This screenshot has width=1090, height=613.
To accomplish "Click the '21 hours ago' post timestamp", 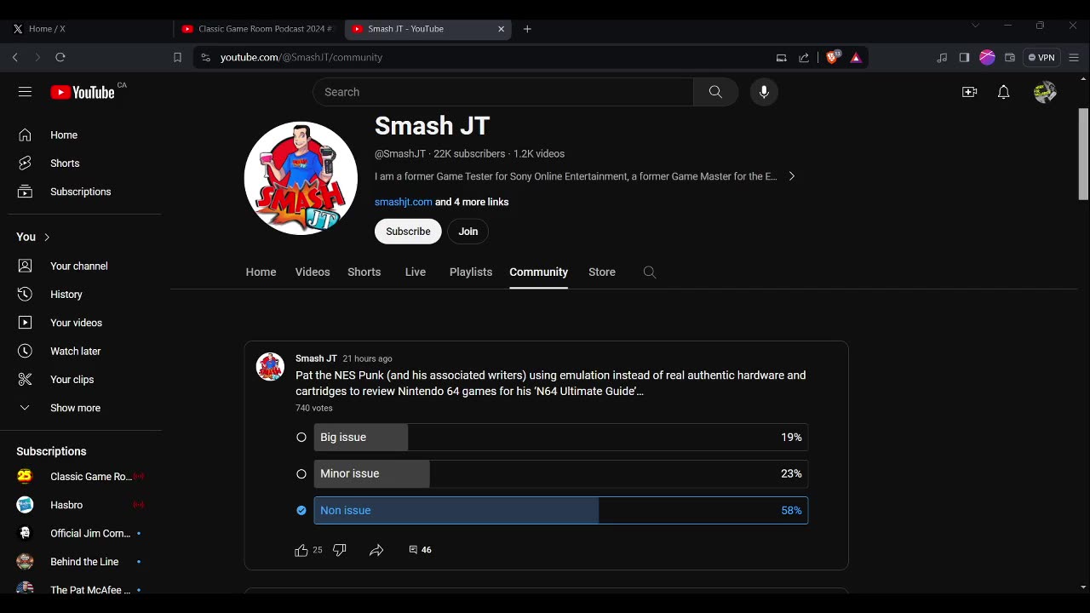I will tap(367, 359).
